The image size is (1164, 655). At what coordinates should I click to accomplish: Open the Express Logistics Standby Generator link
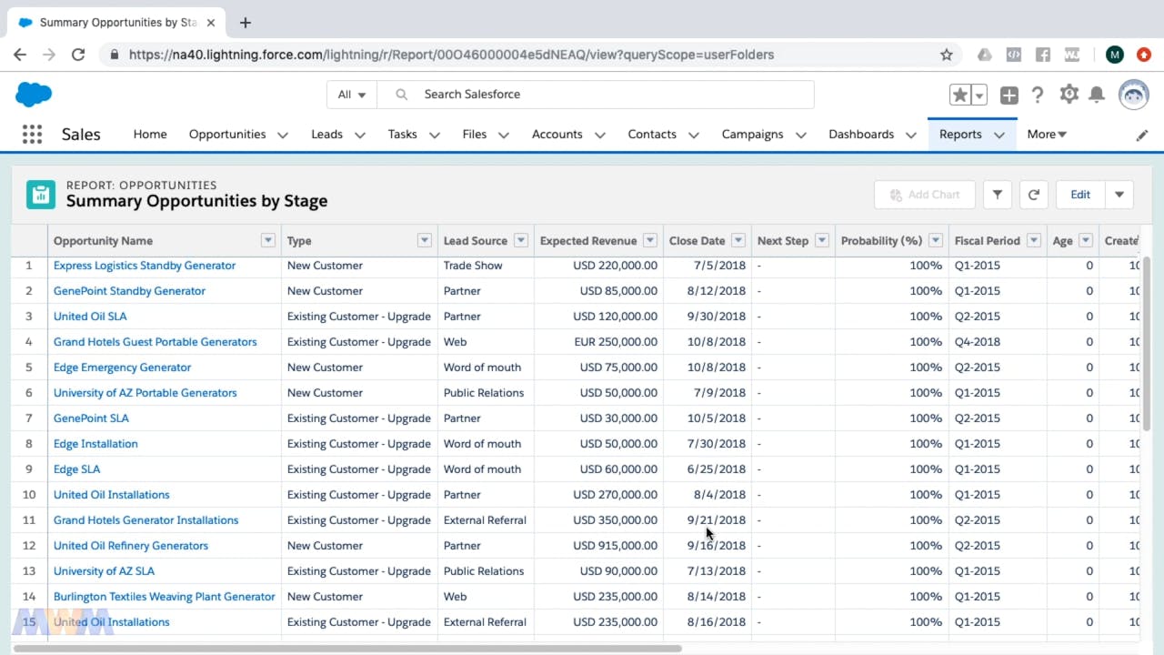145,266
